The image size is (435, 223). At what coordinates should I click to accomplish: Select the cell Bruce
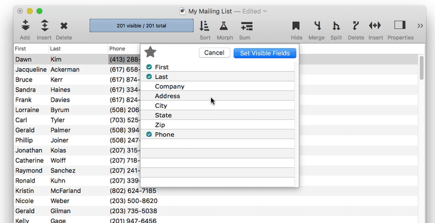(24, 79)
